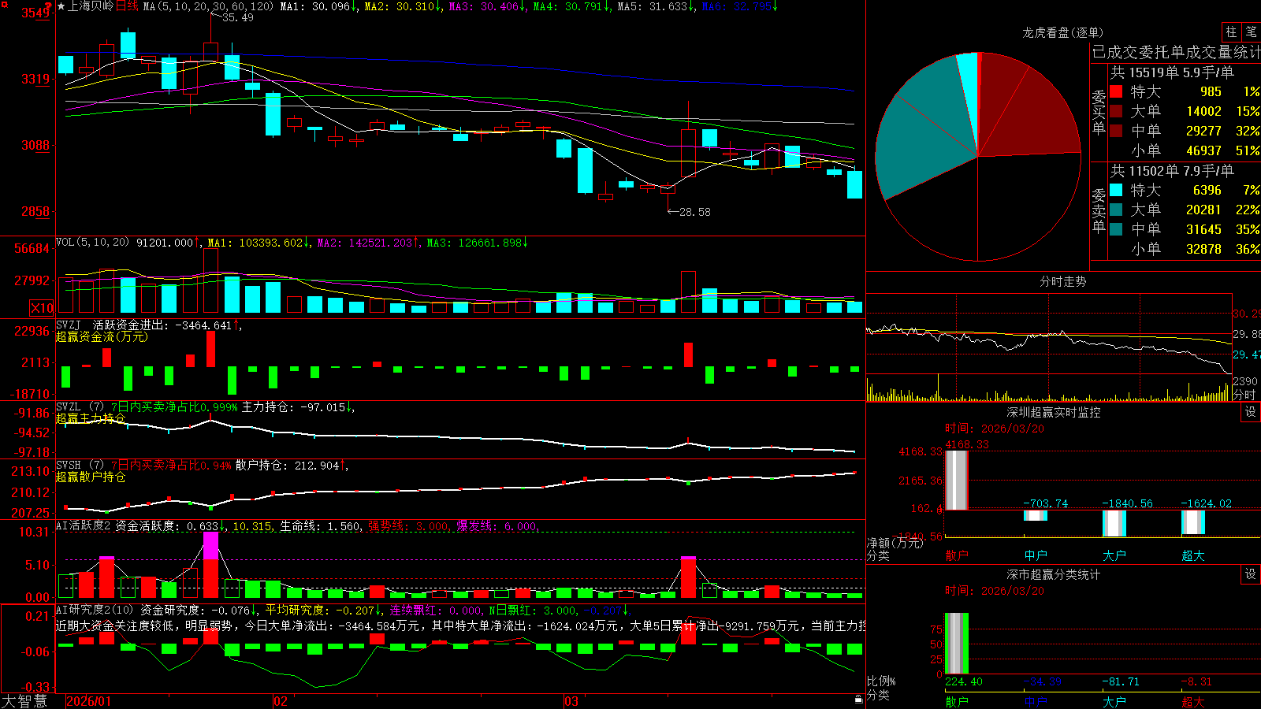The height and width of the screenshot is (709, 1261).
Task: Click the 已成交委托单成交量统计 header
Action: point(1176,52)
